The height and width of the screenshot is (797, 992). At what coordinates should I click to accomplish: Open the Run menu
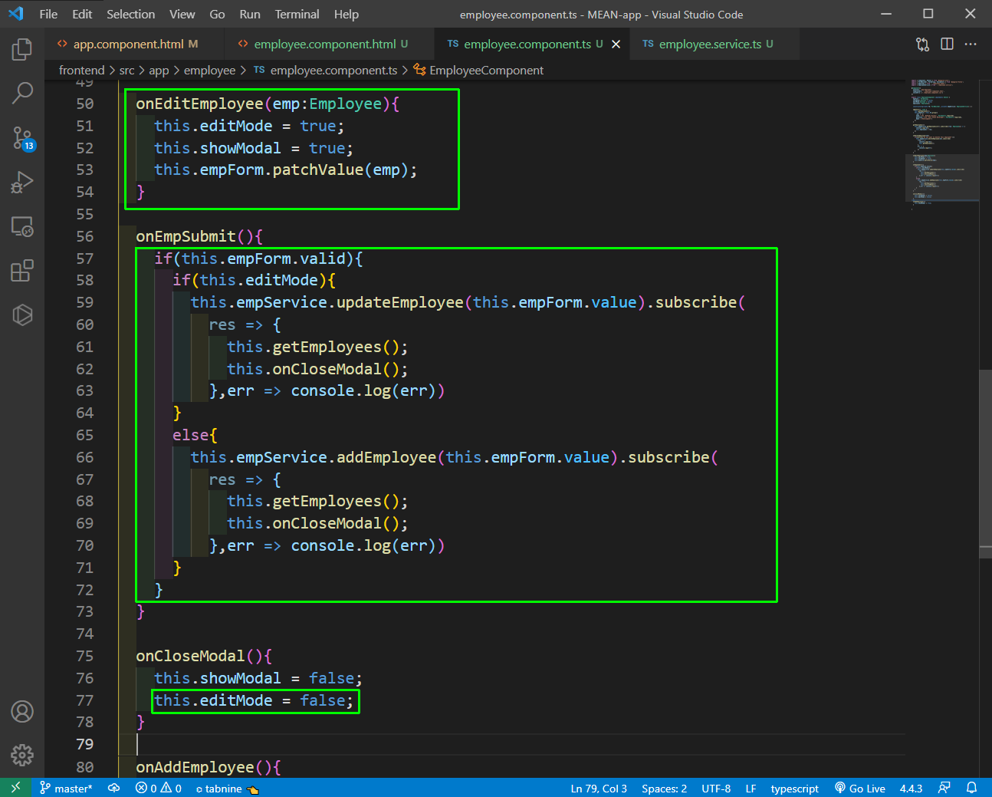(250, 14)
